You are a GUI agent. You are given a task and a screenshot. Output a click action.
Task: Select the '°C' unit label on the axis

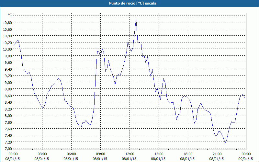(x=10, y=15)
